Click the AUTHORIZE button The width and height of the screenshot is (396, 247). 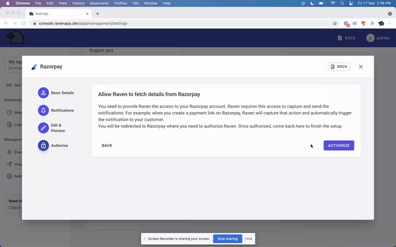click(339, 146)
